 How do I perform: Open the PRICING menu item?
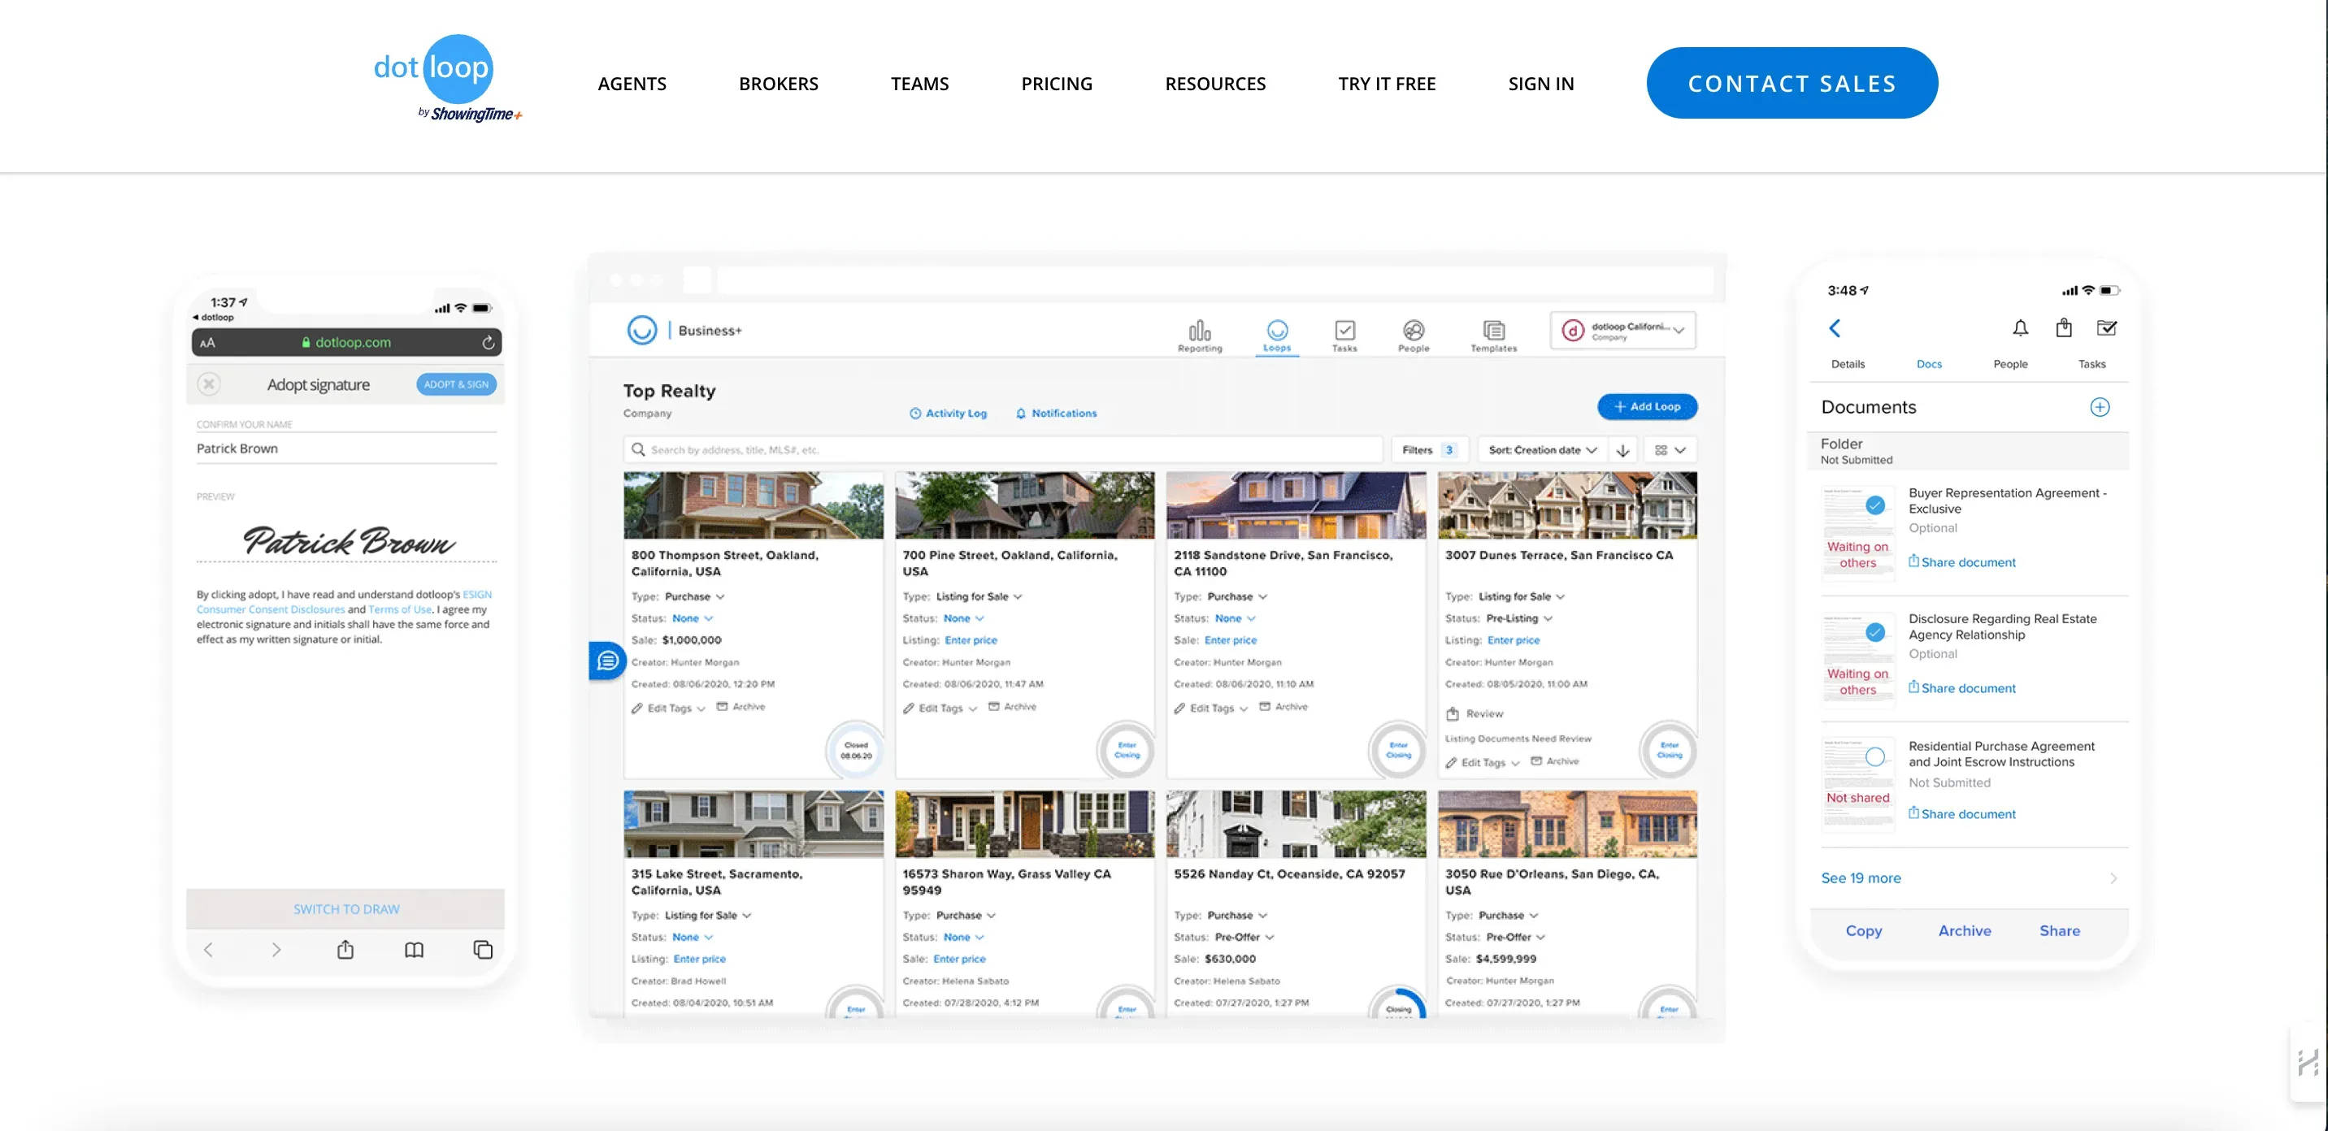point(1057,83)
